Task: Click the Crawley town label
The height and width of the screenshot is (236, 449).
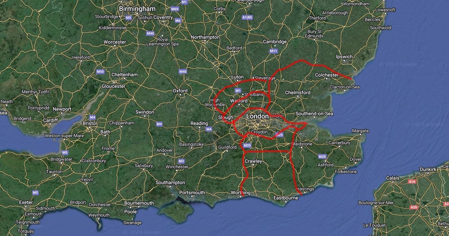Action: point(253,161)
